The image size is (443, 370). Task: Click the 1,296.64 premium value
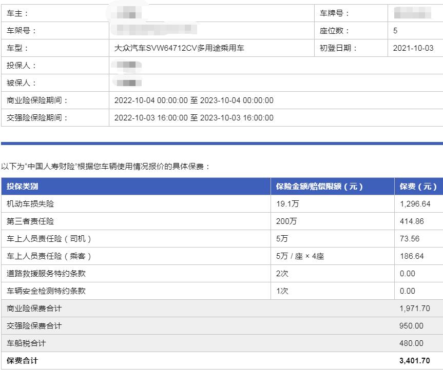pyautogui.click(x=415, y=204)
